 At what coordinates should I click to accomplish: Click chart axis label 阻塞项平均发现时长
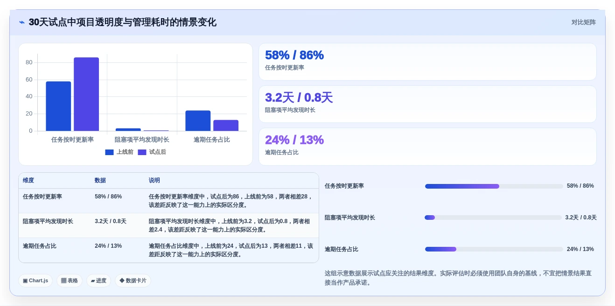tap(142, 140)
